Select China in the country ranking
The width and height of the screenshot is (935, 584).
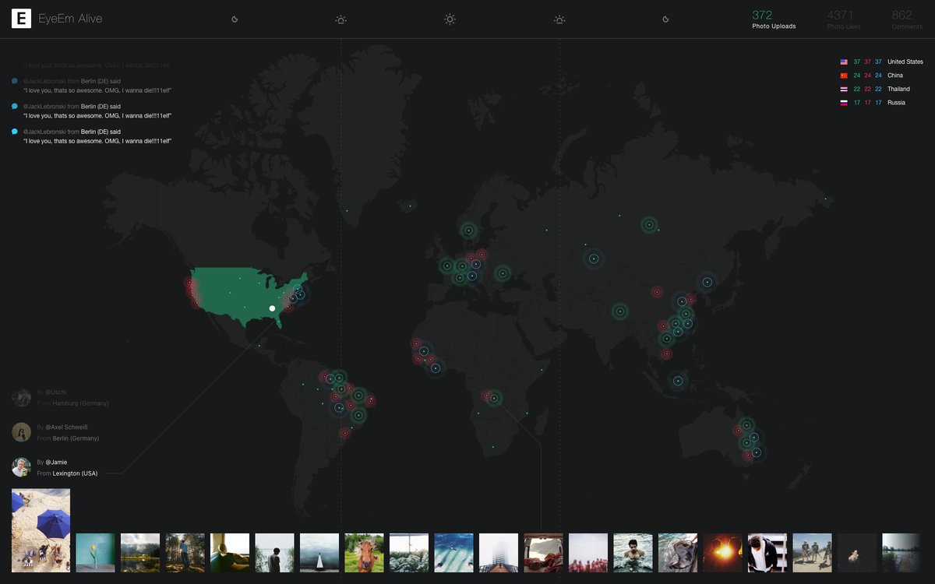pyautogui.click(x=895, y=76)
